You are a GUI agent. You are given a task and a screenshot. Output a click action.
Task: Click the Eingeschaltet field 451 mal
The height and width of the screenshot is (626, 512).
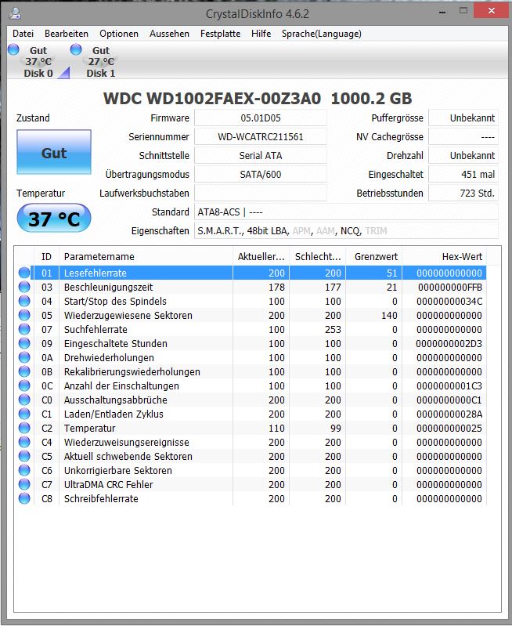[x=463, y=174]
